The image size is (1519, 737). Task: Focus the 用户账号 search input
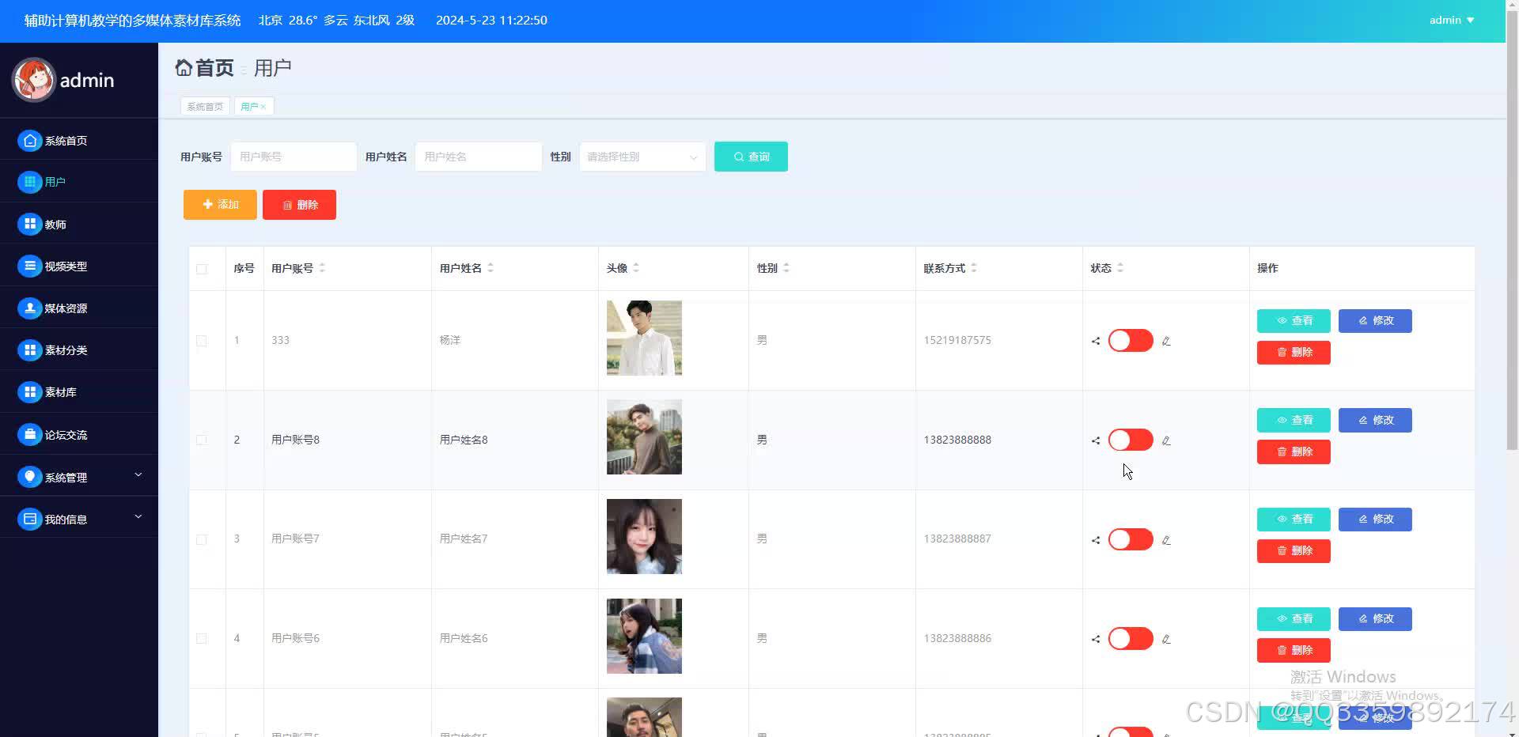tap(294, 157)
